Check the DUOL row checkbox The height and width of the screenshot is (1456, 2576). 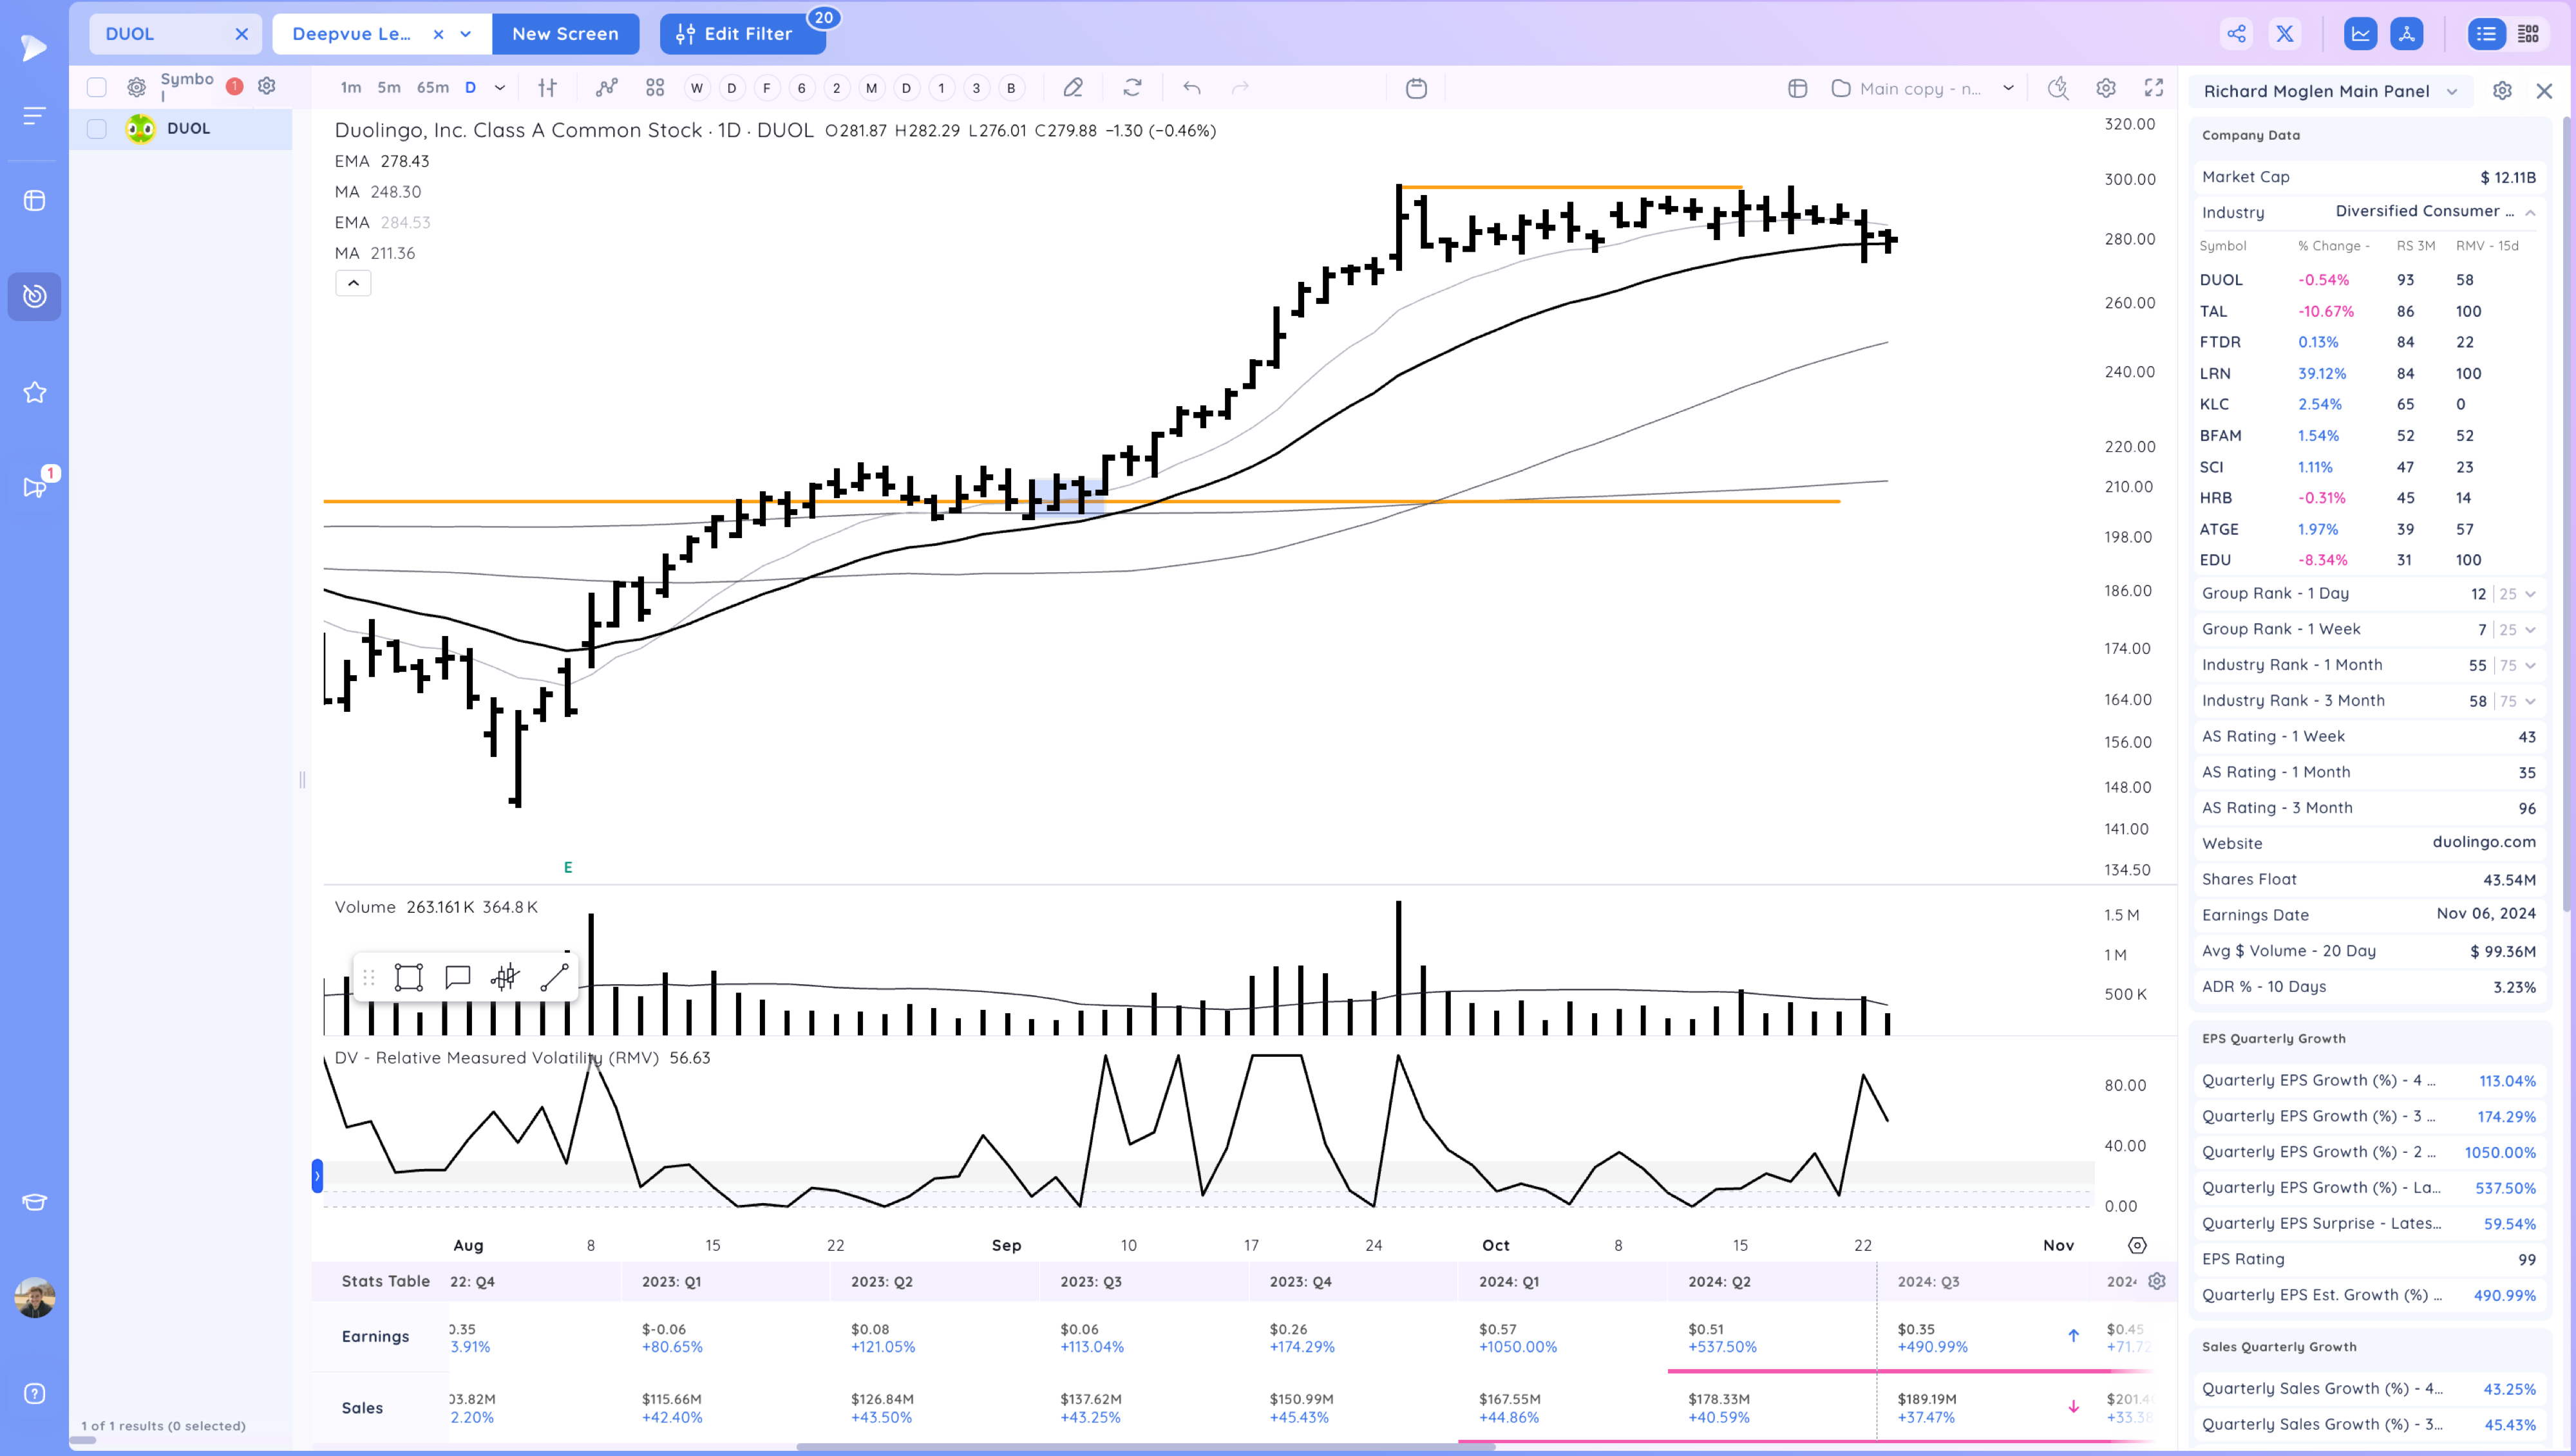(x=97, y=129)
